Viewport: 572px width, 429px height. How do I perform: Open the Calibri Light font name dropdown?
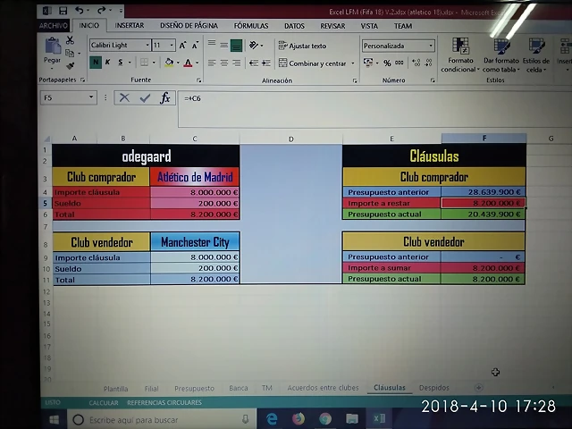pos(147,46)
